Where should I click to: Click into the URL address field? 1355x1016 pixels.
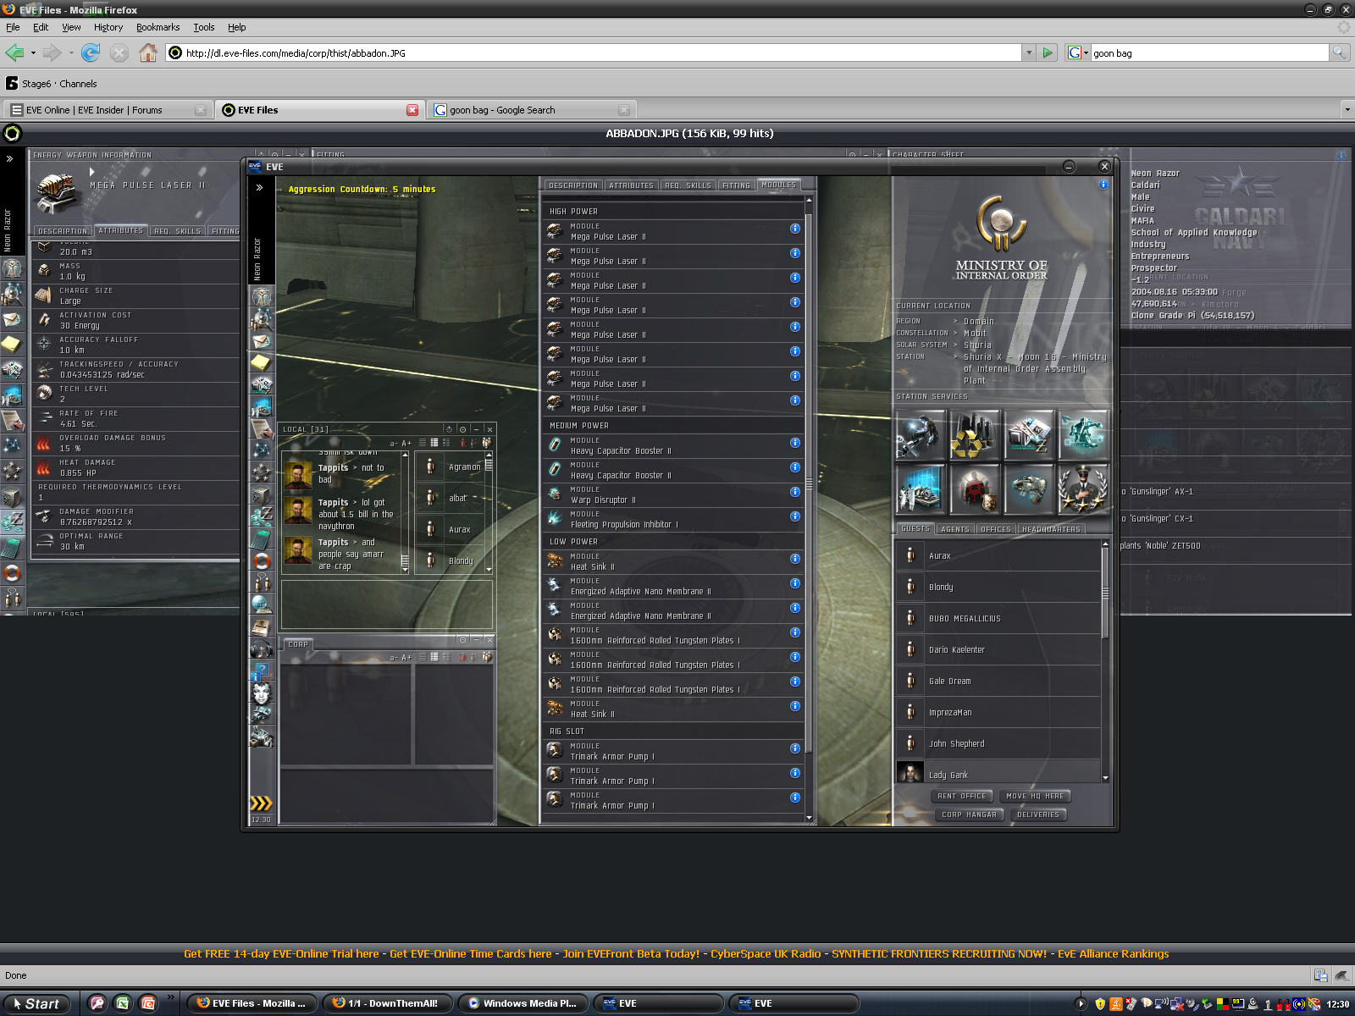(593, 52)
